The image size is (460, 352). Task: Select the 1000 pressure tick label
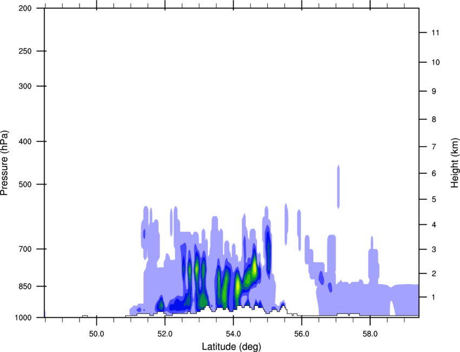tap(23, 318)
